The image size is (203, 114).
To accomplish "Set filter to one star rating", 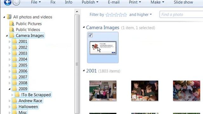I will (x=108, y=15).
